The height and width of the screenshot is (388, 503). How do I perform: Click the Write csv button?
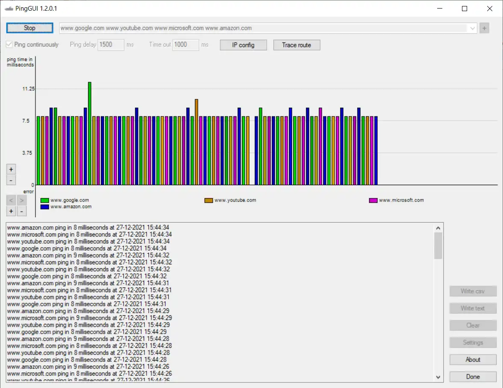(473, 291)
